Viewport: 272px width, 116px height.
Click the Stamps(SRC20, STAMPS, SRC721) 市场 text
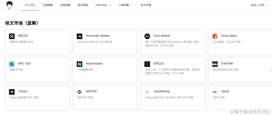(x=169, y=97)
